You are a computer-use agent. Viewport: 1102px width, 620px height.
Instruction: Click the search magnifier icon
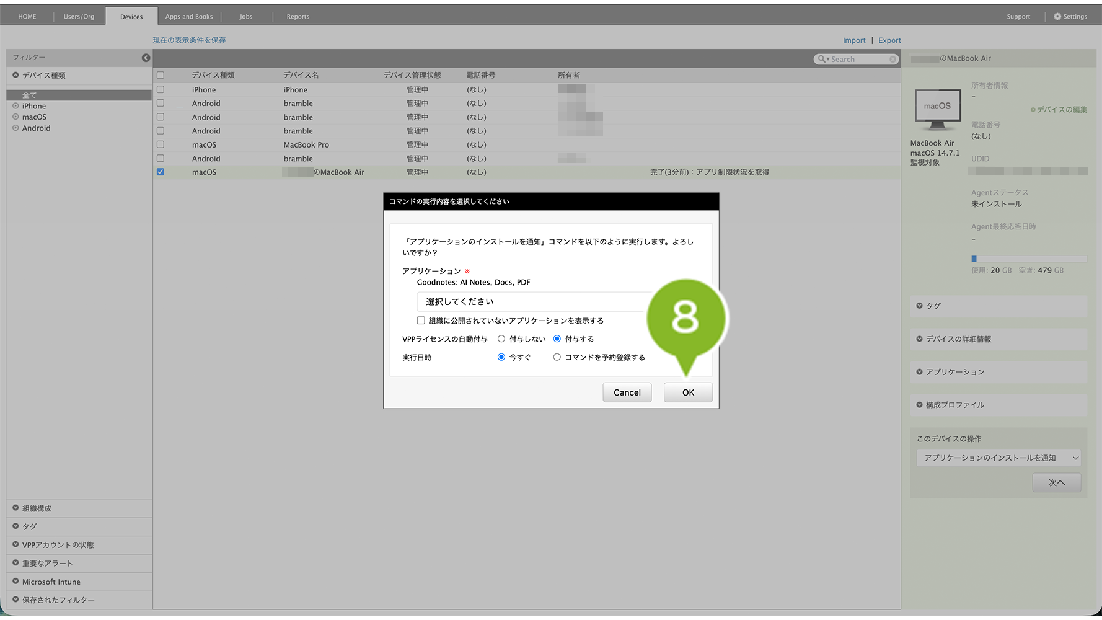pyautogui.click(x=822, y=59)
